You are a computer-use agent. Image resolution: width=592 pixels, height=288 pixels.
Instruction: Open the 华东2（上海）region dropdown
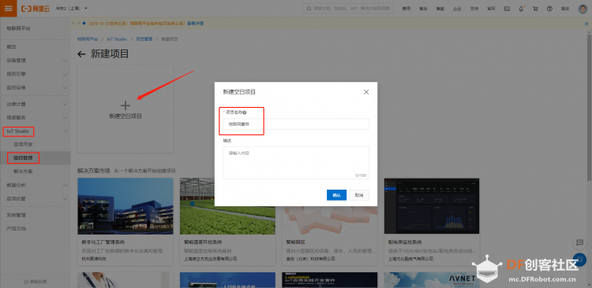pos(72,9)
